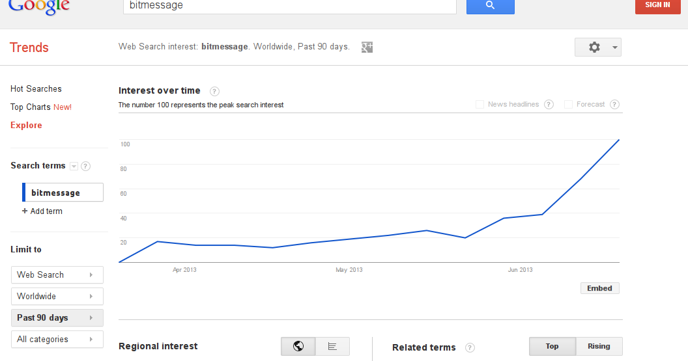Open the Past 90 days dropdown
The image size is (688, 361).
pos(57,317)
